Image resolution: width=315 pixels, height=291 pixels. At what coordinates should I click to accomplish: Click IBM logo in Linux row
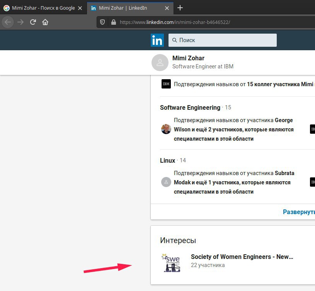tap(312, 182)
